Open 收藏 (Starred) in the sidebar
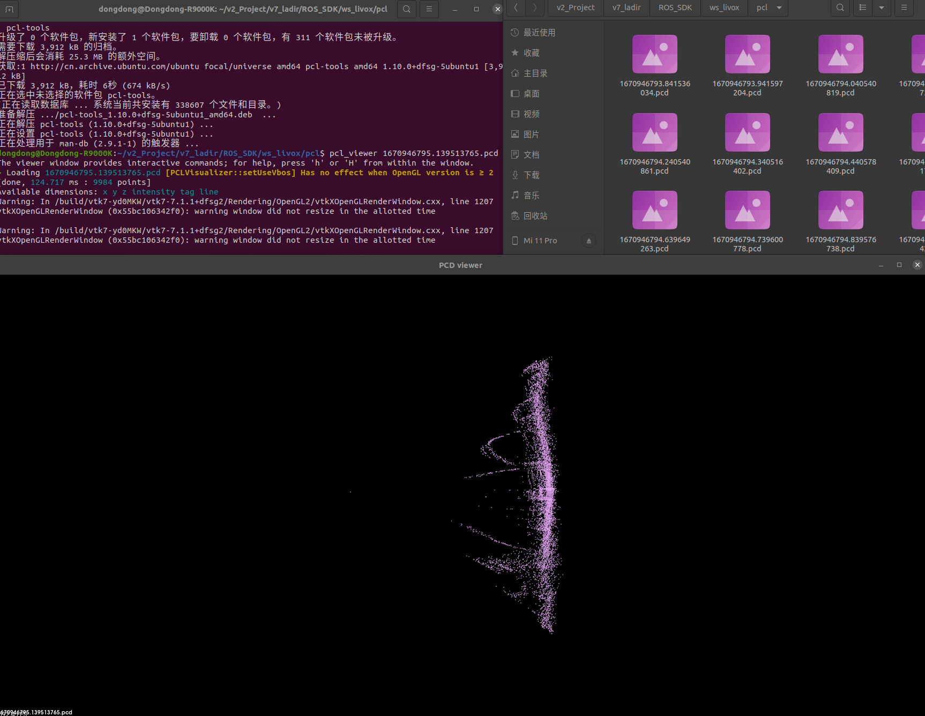Viewport: 925px width, 716px height. click(554, 53)
